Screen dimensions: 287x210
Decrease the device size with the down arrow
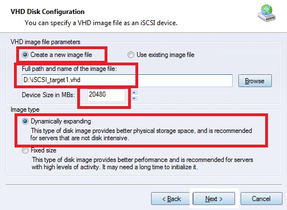(134, 98)
